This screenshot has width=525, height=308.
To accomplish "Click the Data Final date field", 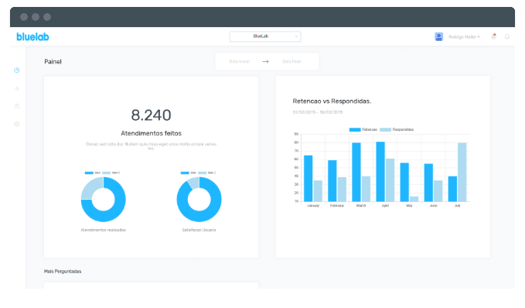I will [291, 61].
